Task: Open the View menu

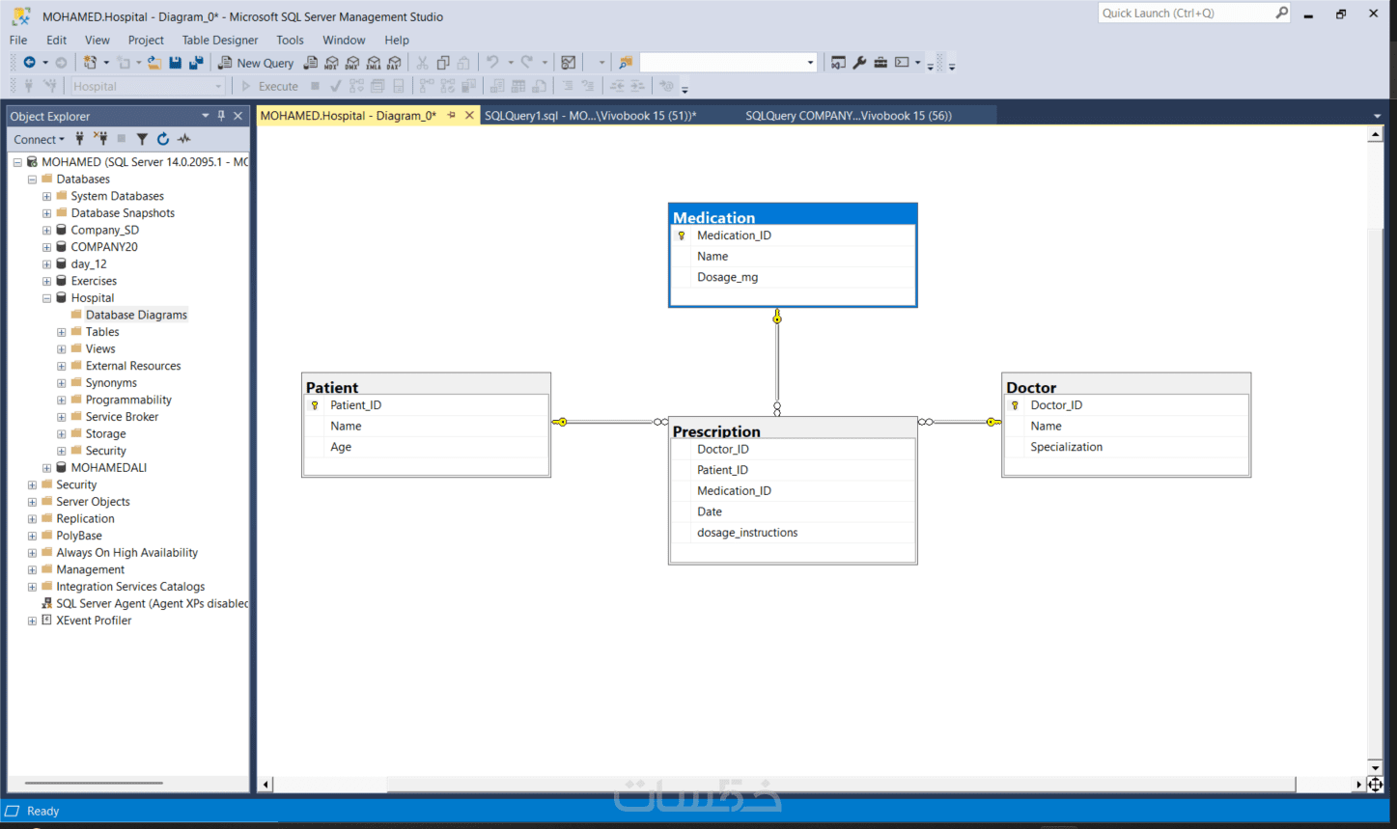Action: [98, 40]
